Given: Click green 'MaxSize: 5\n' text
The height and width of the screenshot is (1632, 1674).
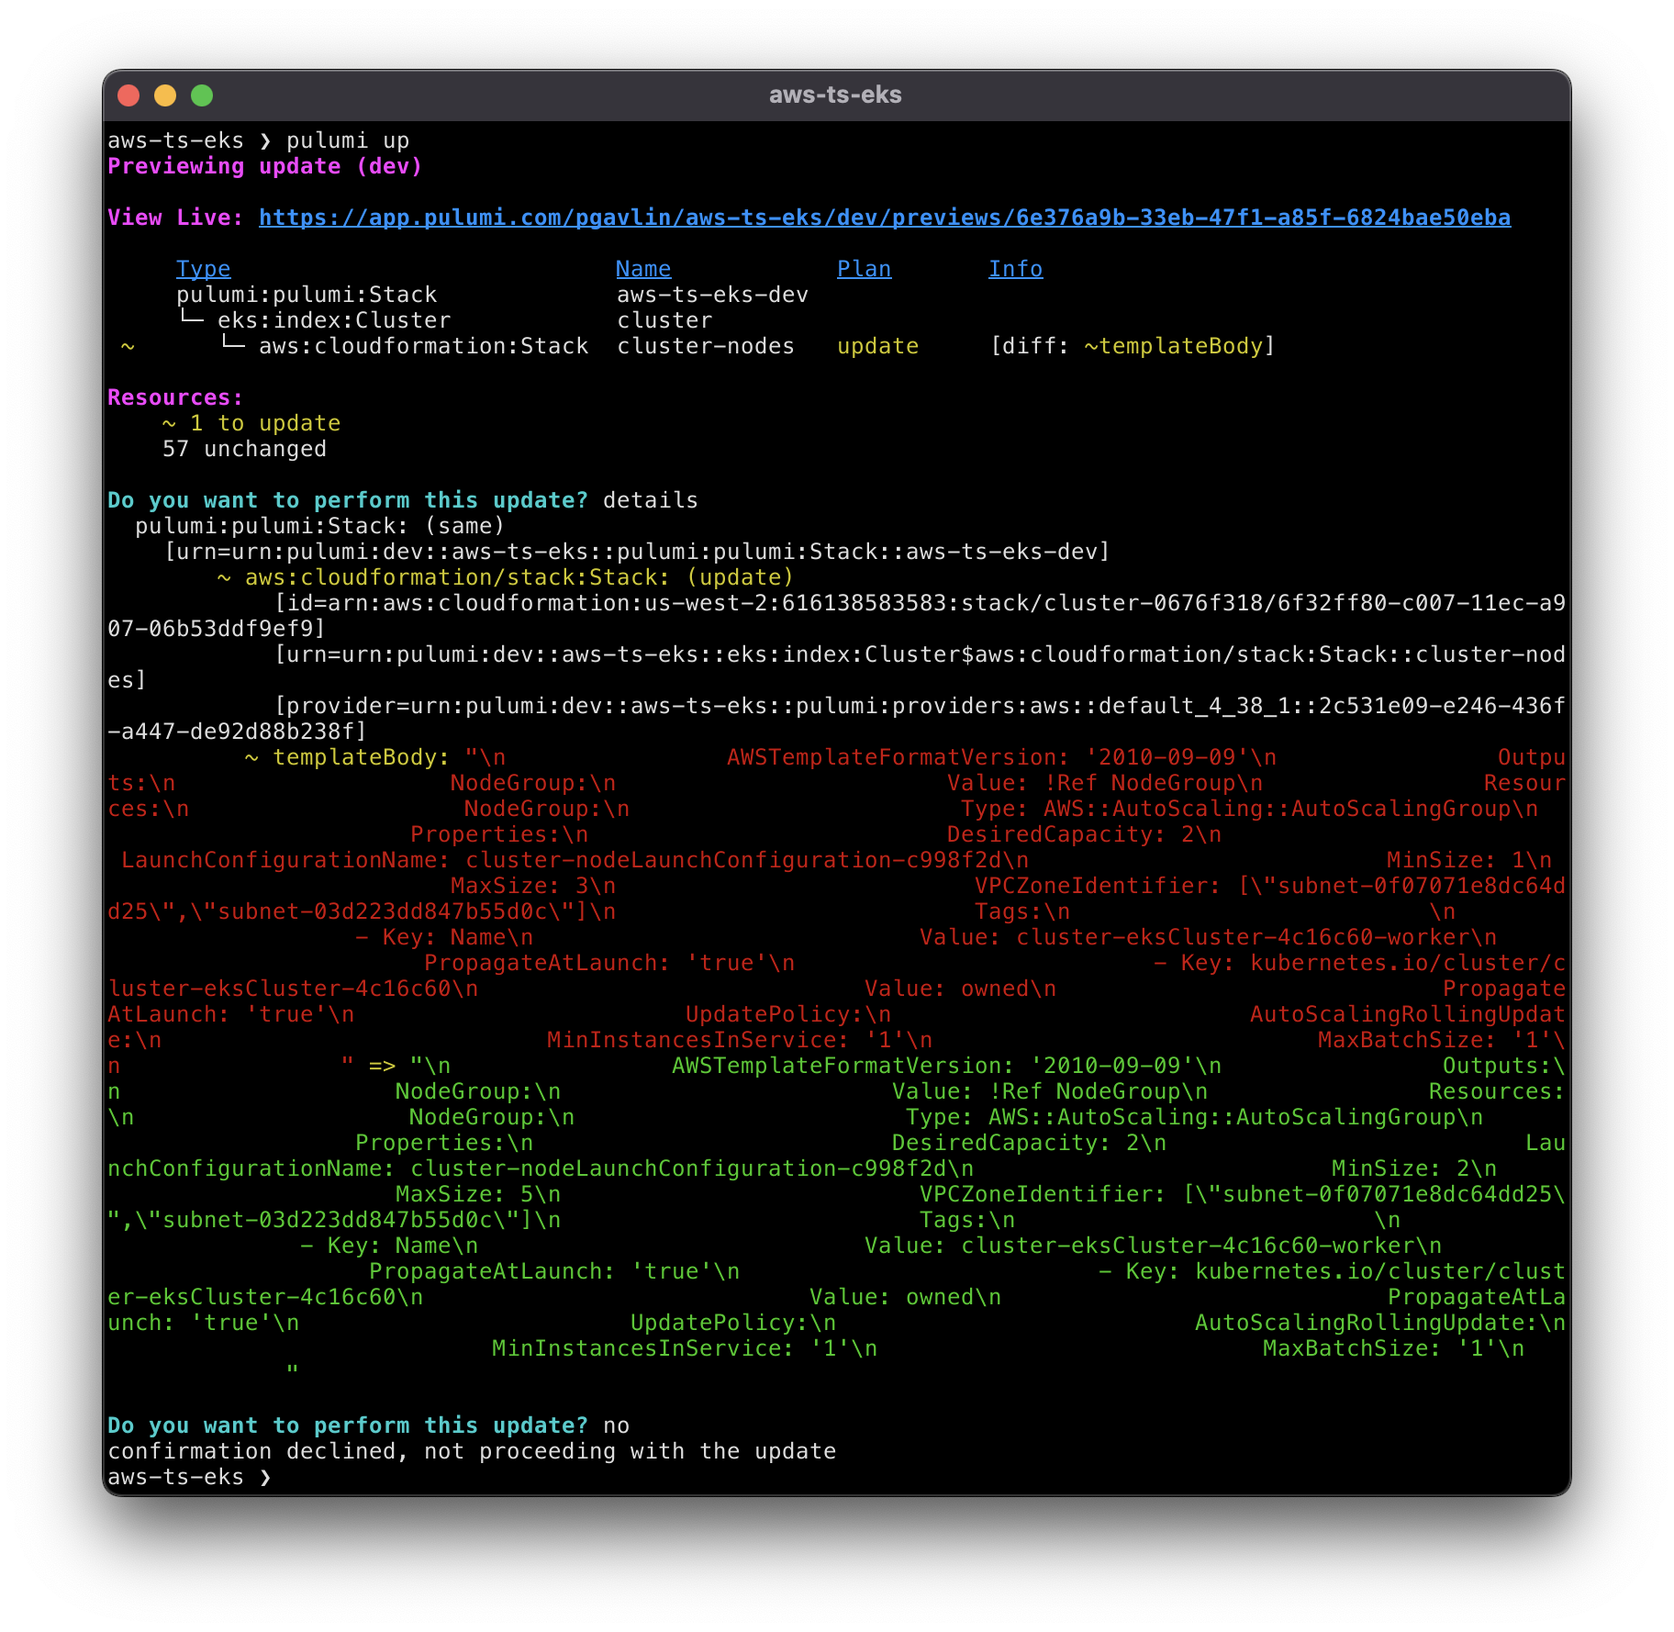Looking at the screenshot, I should [x=478, y=1194].
